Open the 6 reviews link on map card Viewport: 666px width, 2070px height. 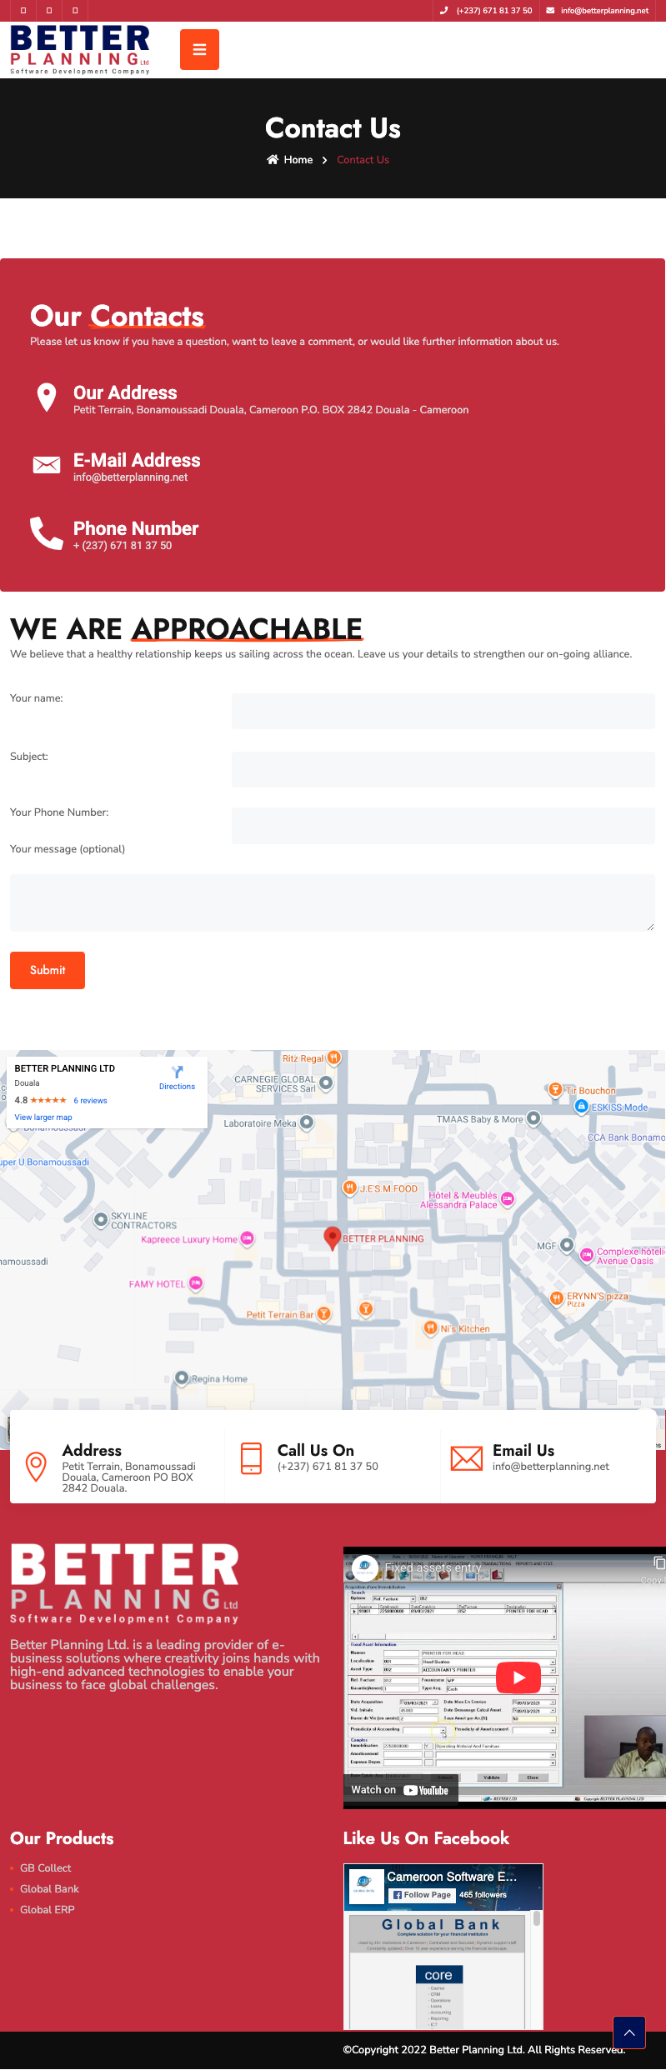click(x=90, y=1101)
